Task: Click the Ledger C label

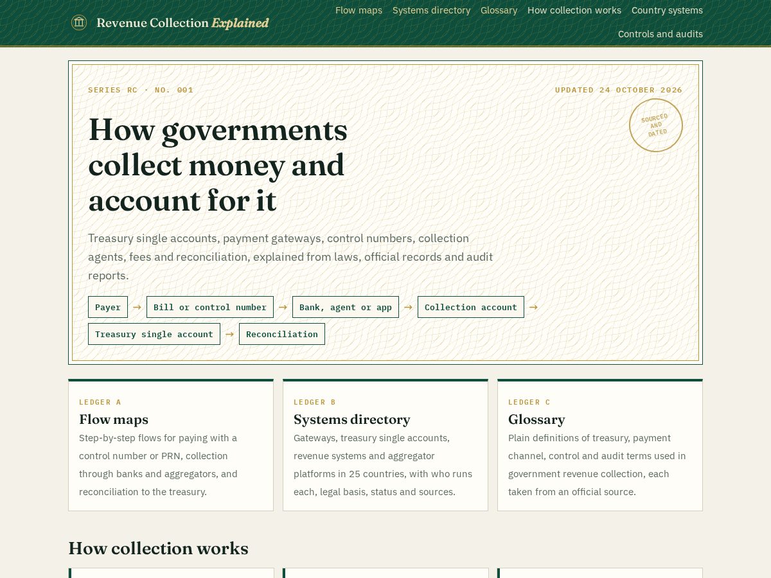Action: (529, 402)
